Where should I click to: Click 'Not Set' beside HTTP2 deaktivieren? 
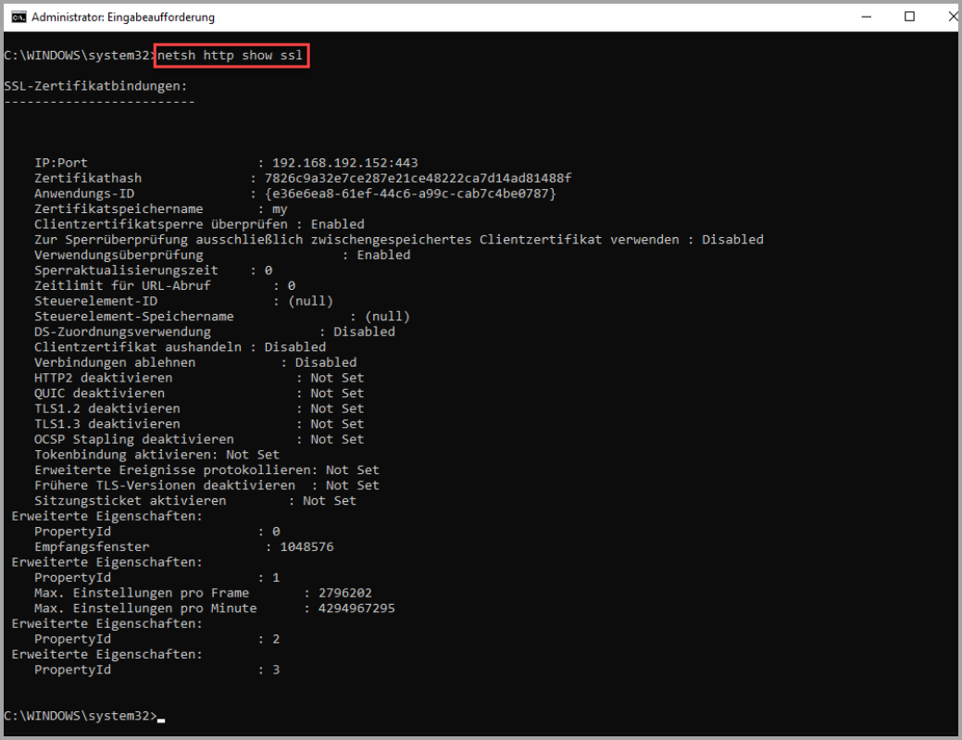(x=337, y=378)
